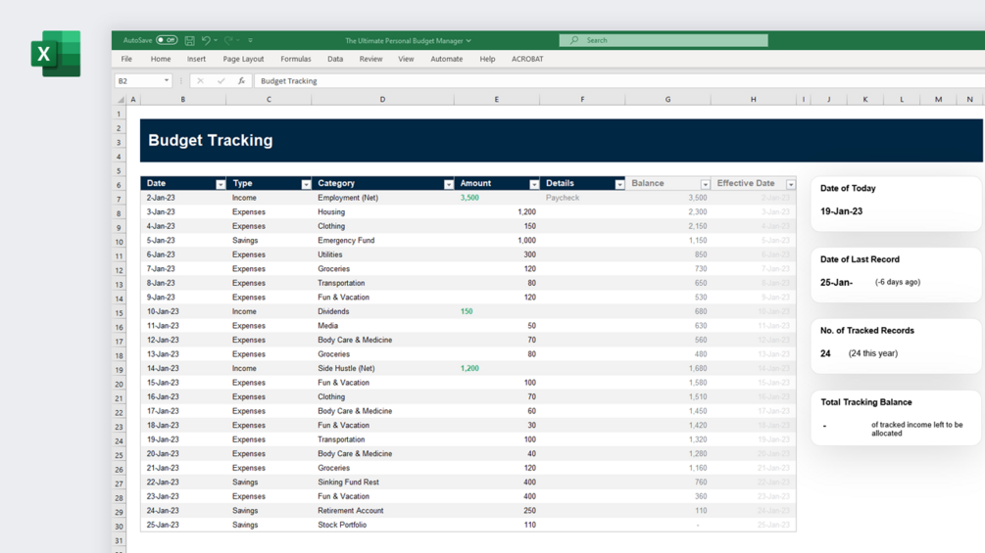Open the Page Layout tab

coord(243,59)
